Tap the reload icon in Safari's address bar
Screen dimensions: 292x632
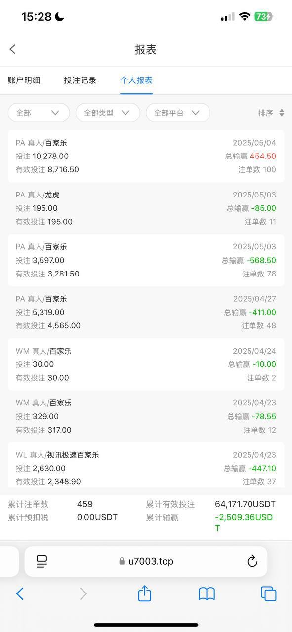pos(252,561)
